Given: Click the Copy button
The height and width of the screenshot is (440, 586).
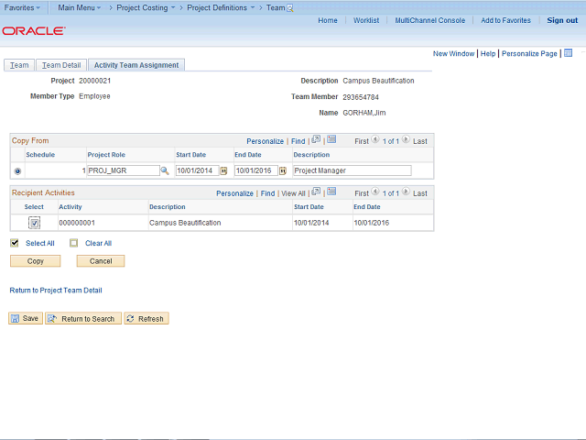Looking at the screenshot, I should click(36, 261).
